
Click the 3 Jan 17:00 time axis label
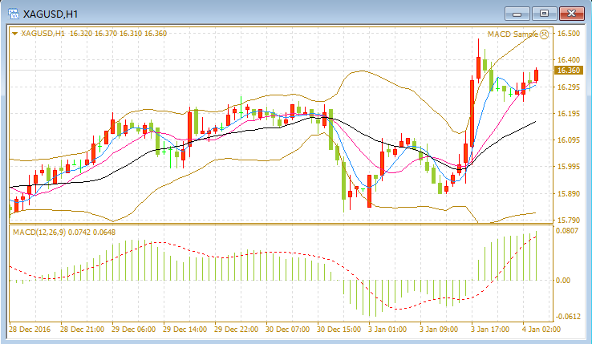coord(489,330)
